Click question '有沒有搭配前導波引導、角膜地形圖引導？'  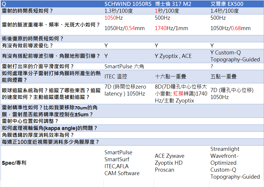click(51, 56)
